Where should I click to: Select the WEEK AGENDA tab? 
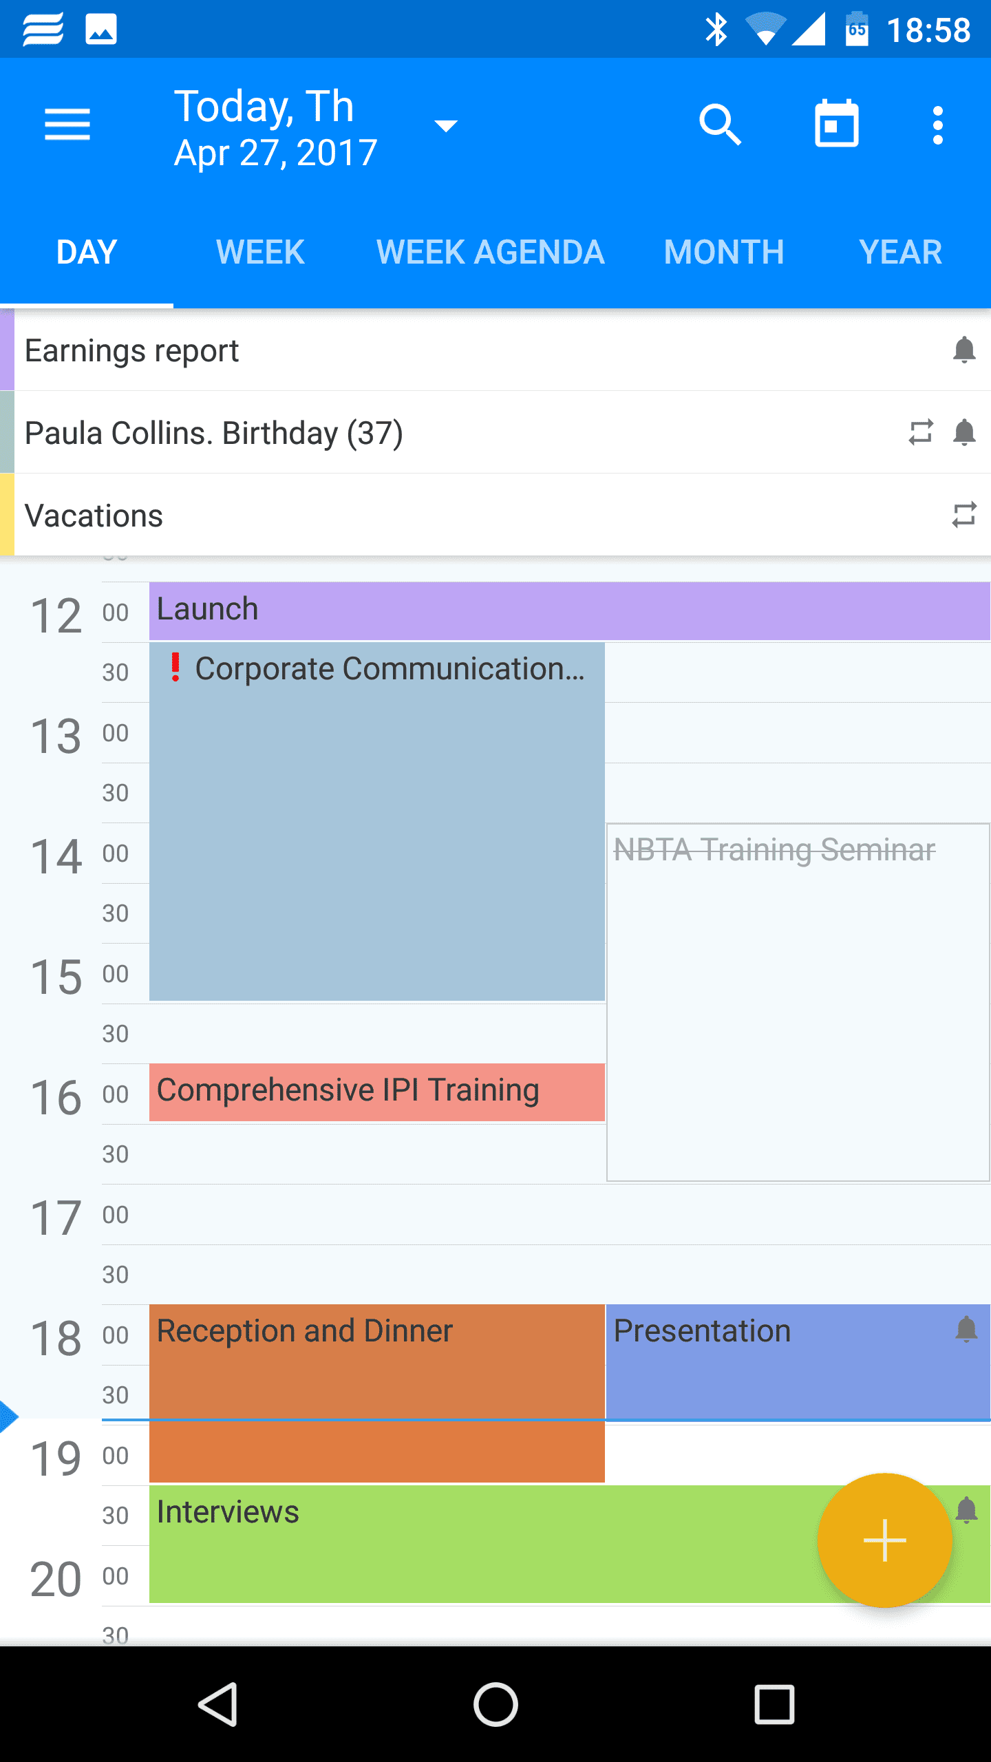click(490, 252)
